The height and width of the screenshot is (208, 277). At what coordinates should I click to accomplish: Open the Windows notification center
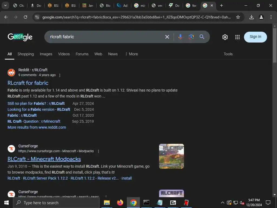point(268,203)
